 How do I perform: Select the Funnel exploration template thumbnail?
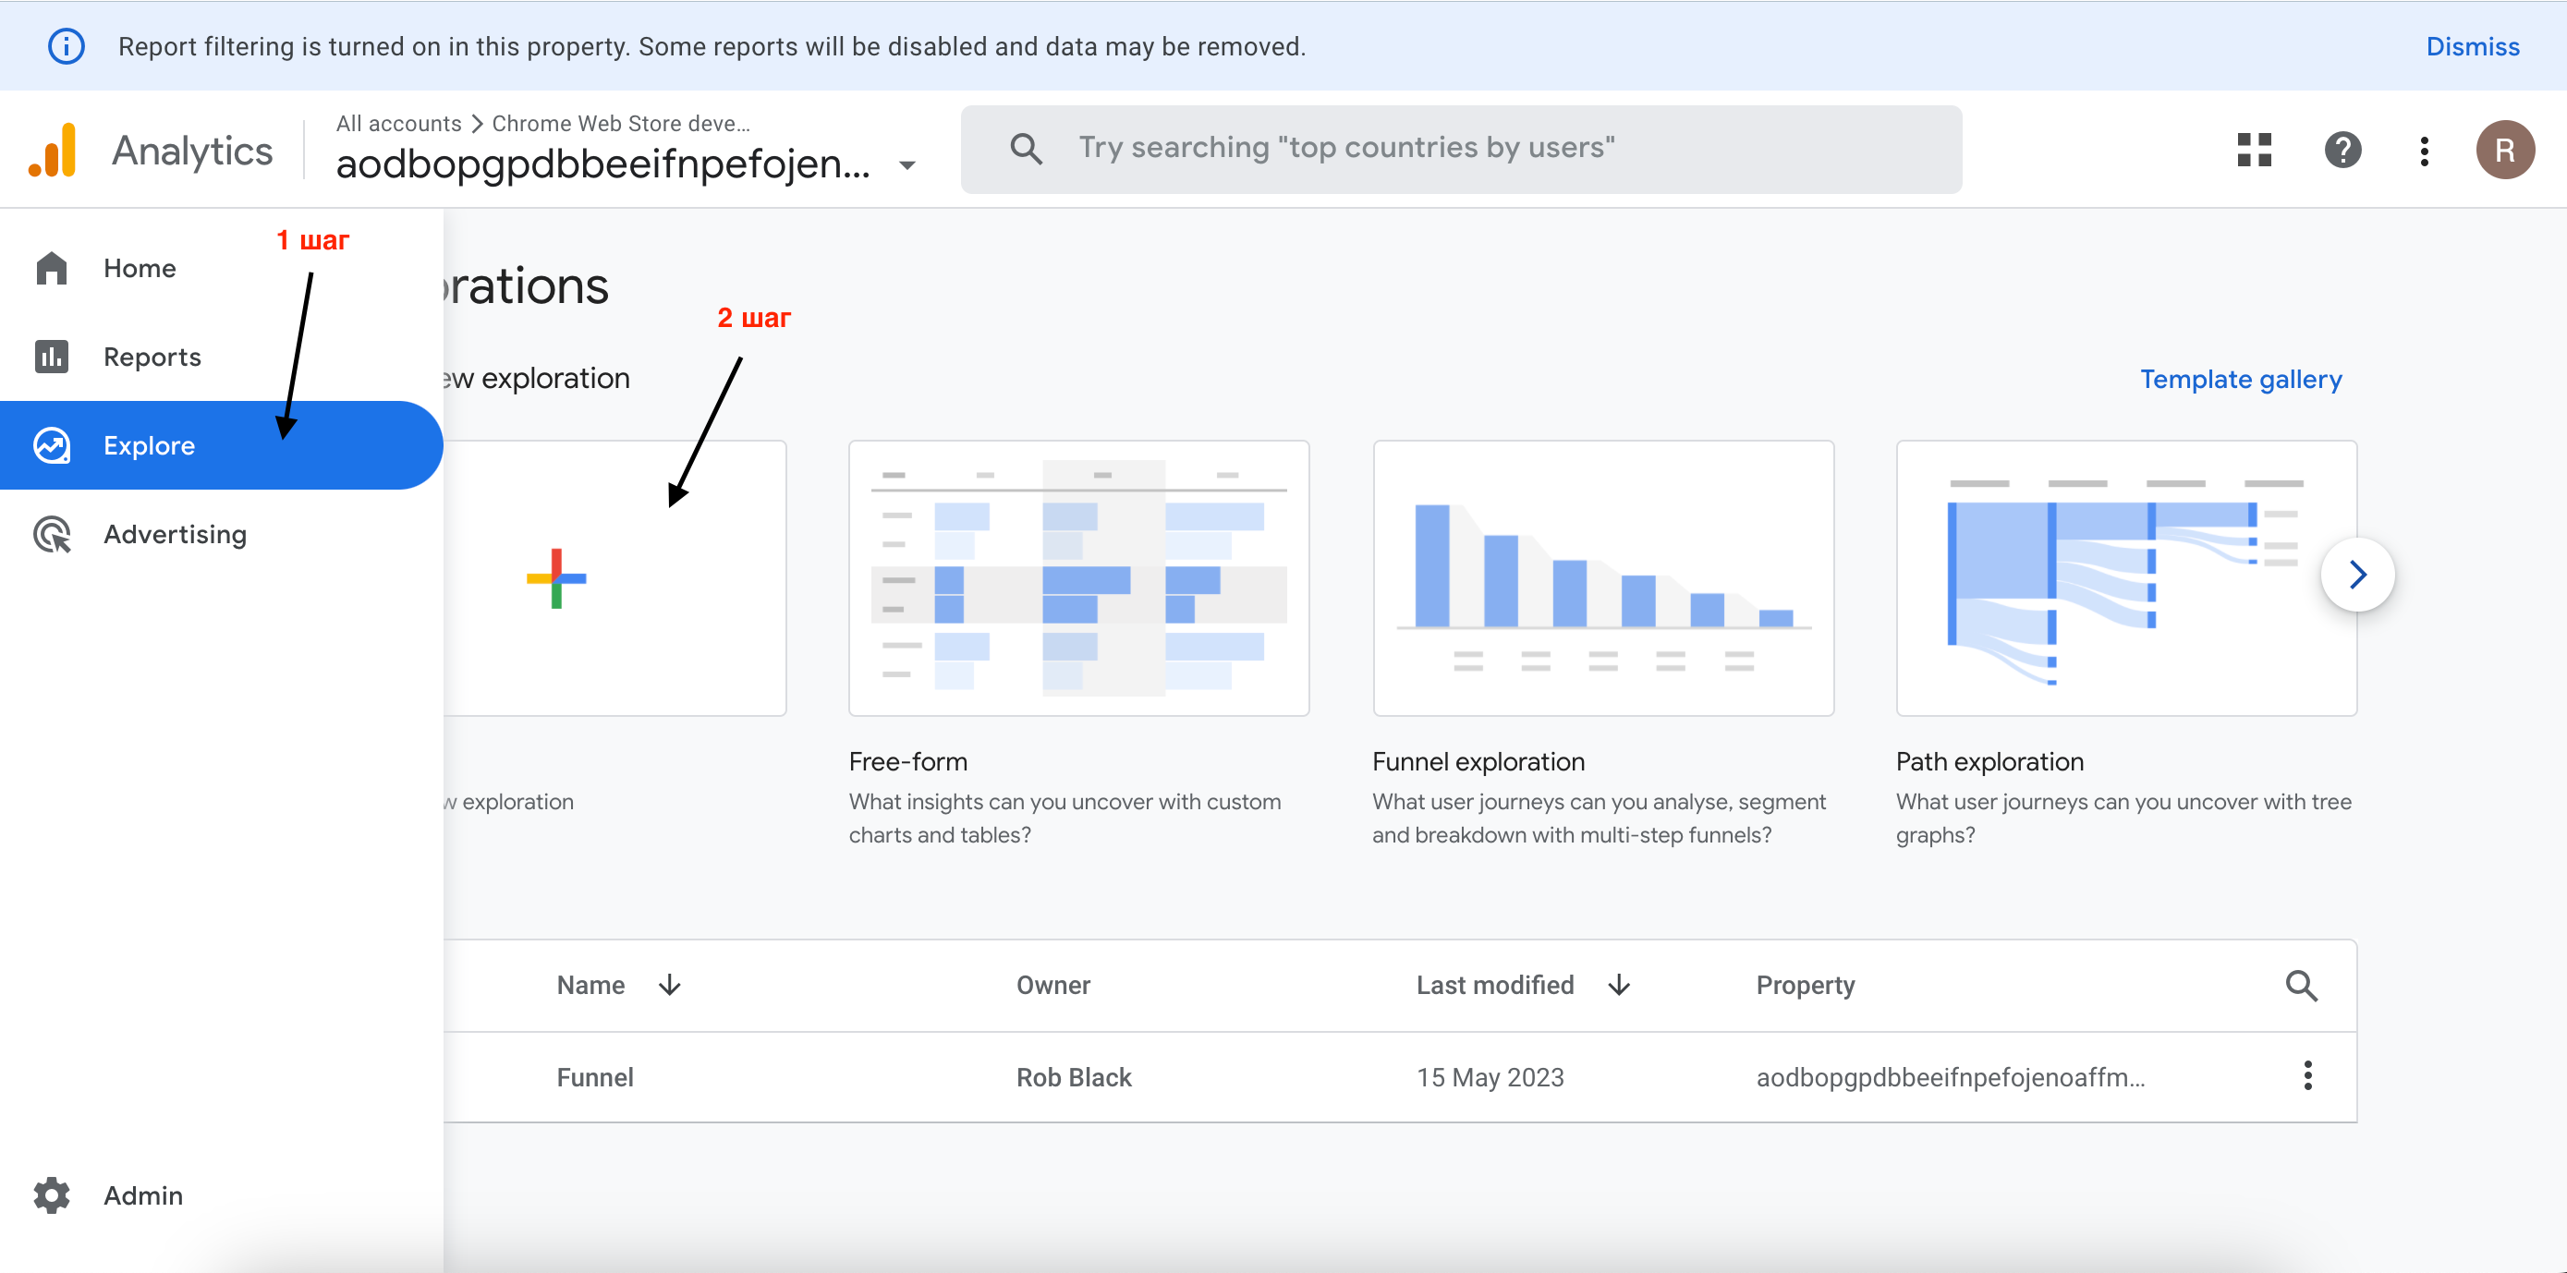[1602, 577]
